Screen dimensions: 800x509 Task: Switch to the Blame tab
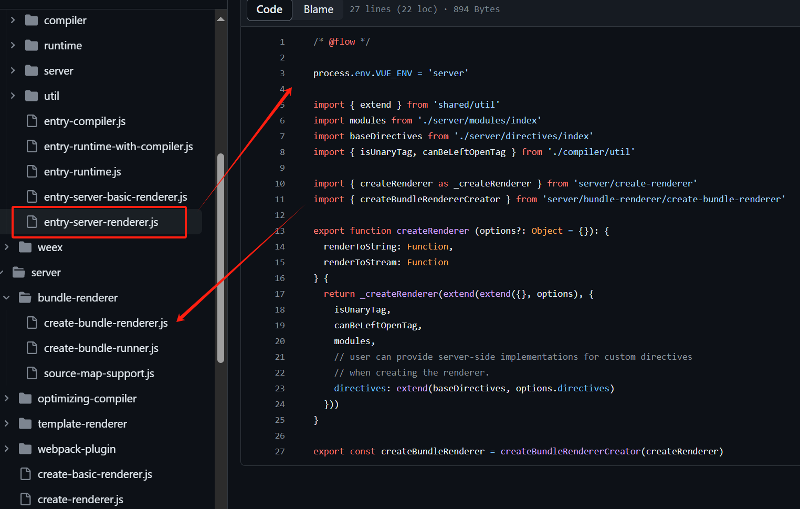(x=319, y=9)
